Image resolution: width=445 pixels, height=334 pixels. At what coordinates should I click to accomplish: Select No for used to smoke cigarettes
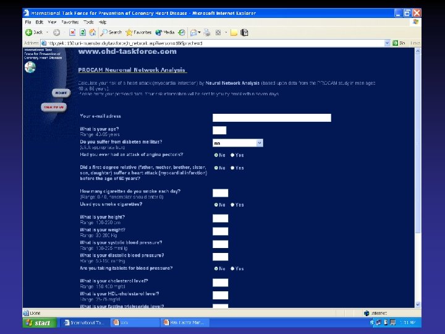pyautogui.click(x=216, y=205)
